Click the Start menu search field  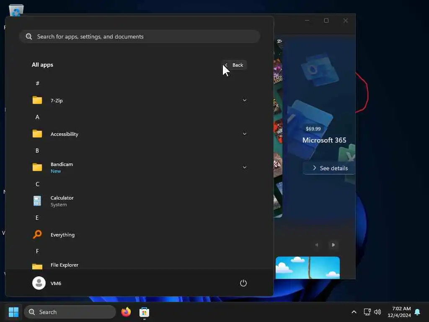point(140,36)
